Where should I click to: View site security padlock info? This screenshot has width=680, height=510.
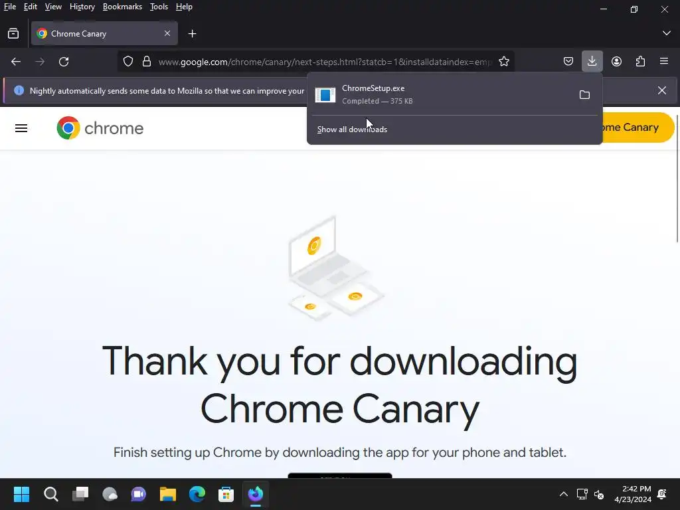click(x=147, y=62)
